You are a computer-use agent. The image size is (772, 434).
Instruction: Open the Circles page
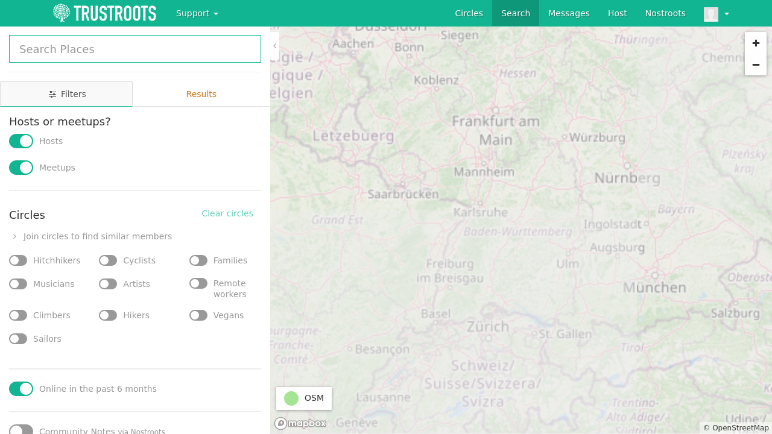click(469, 13)
